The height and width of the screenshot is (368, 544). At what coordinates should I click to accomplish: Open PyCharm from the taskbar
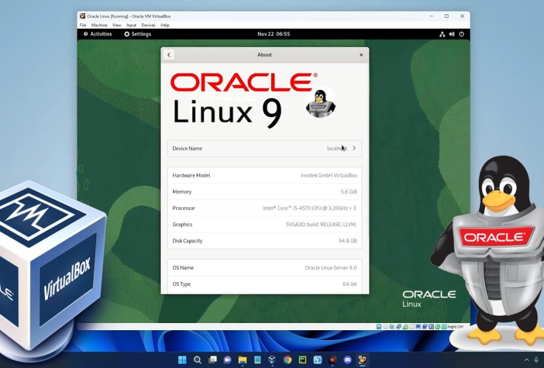(302, 360)
